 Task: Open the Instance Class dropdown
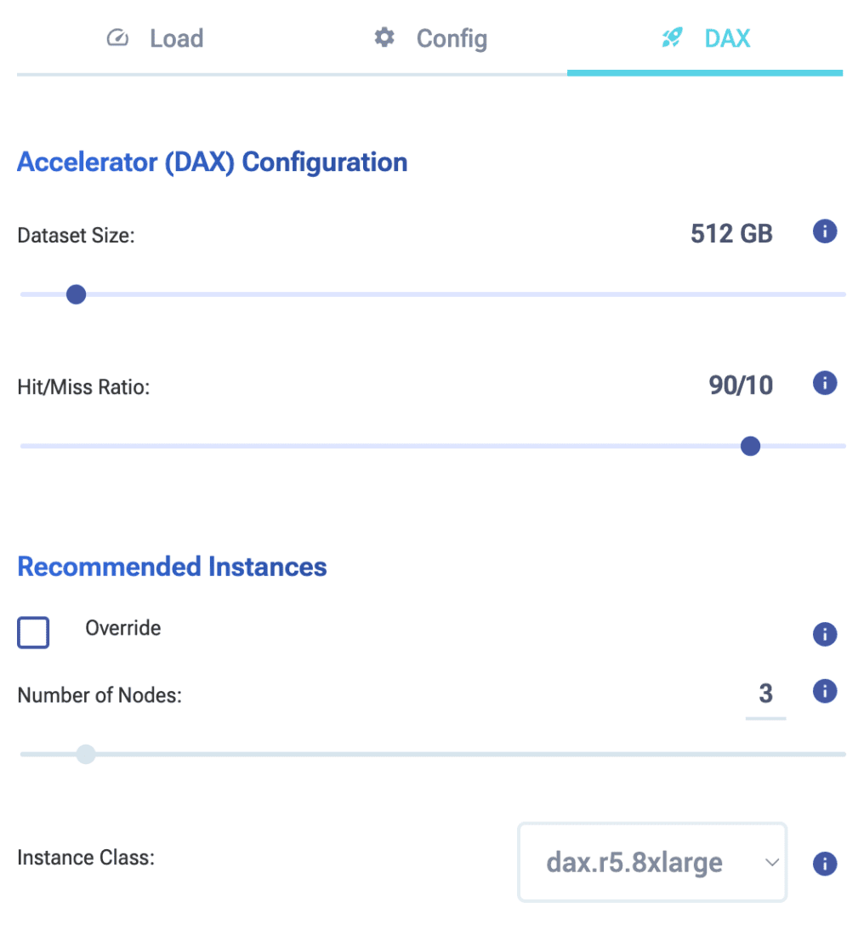pyautogui.click(x=651, y=863)
